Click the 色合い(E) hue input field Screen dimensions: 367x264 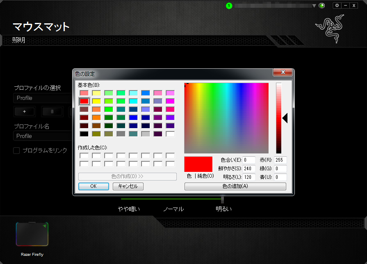click(249, 160)
